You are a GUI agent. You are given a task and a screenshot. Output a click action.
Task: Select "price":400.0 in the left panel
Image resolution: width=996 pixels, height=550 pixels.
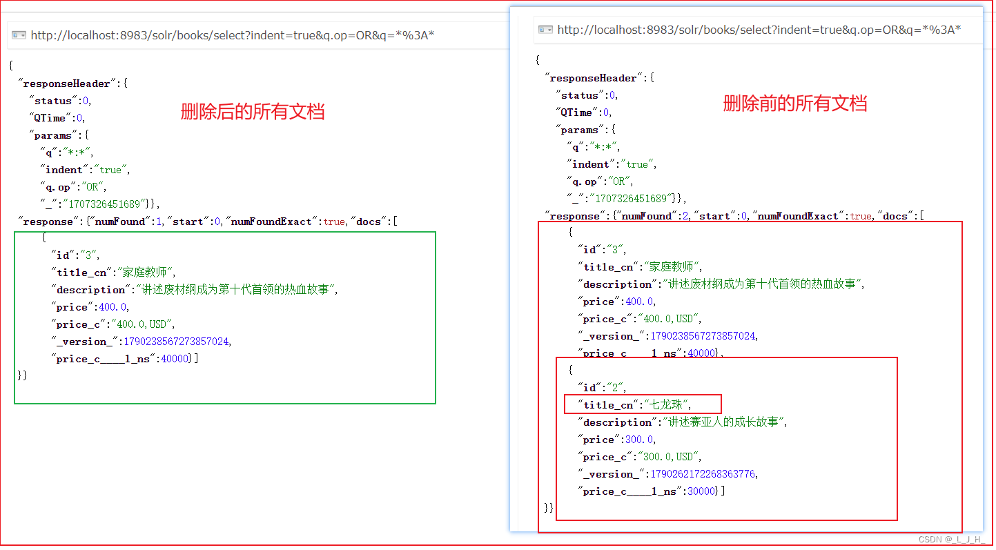point(90,308)
